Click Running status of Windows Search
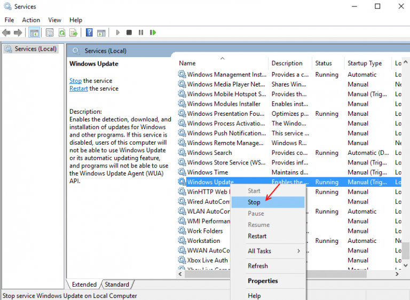Image resolution: width=410 pixels, height=300 pixels. click(327, 153)
